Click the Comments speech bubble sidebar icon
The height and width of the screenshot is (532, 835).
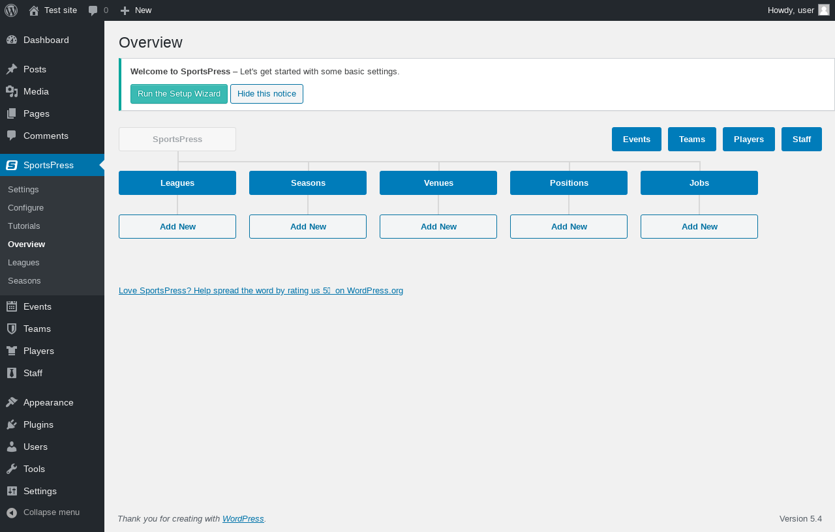(x=12, y=136)
